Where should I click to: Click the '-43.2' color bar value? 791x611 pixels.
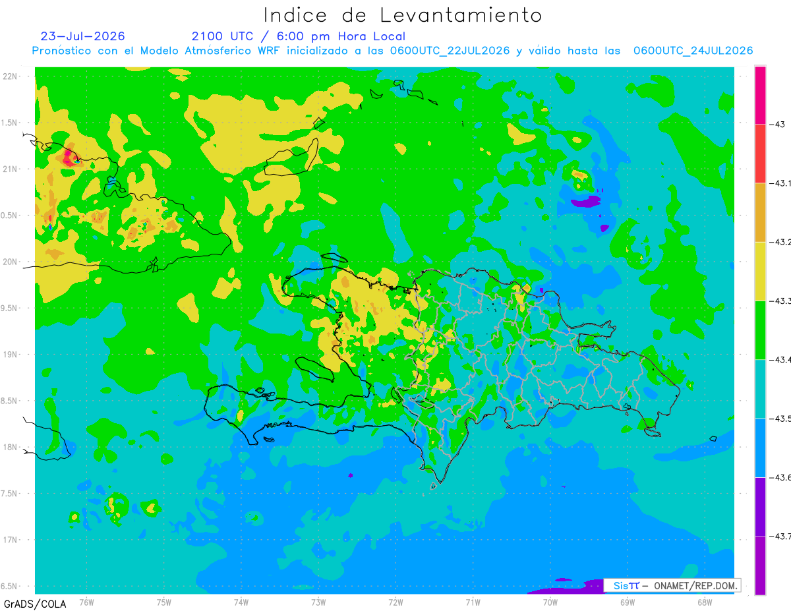780,242
